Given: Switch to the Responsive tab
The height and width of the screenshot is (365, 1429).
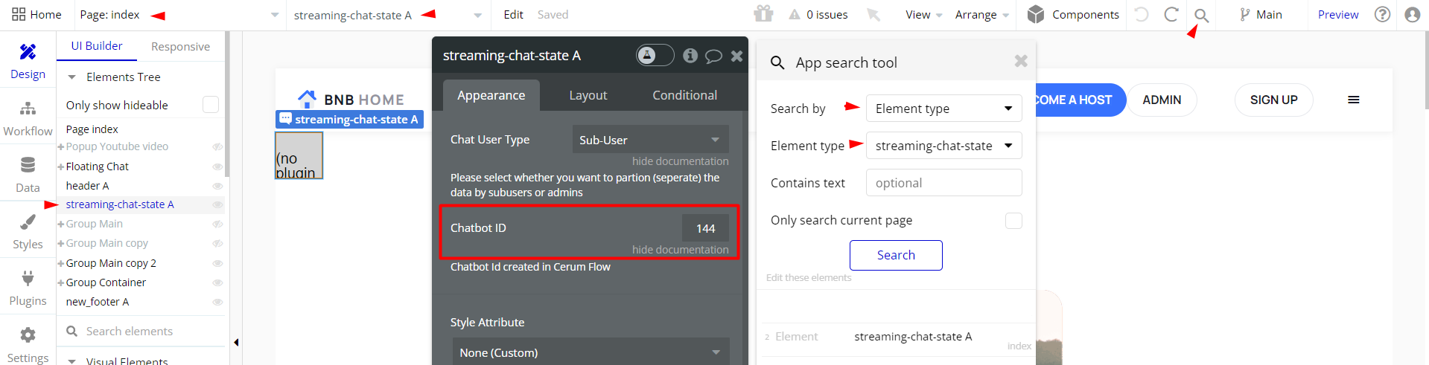Looking at the screenshot, I should [180, 46].
